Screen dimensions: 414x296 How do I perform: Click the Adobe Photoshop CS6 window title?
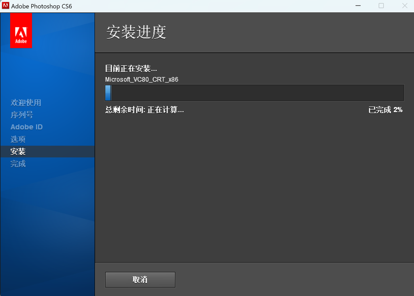tap(42, 6)
